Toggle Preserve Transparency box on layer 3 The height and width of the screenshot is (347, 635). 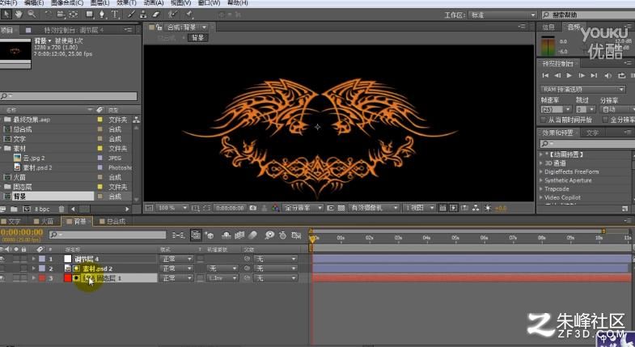coord(200,278)
